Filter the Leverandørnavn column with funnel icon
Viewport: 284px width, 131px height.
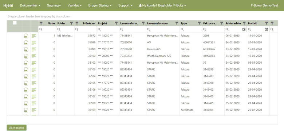tap(177, 23)
